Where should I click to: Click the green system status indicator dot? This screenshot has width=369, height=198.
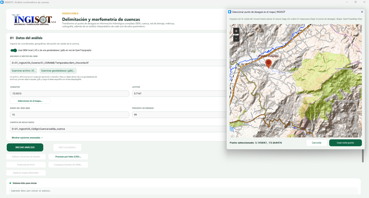(10, 183)
